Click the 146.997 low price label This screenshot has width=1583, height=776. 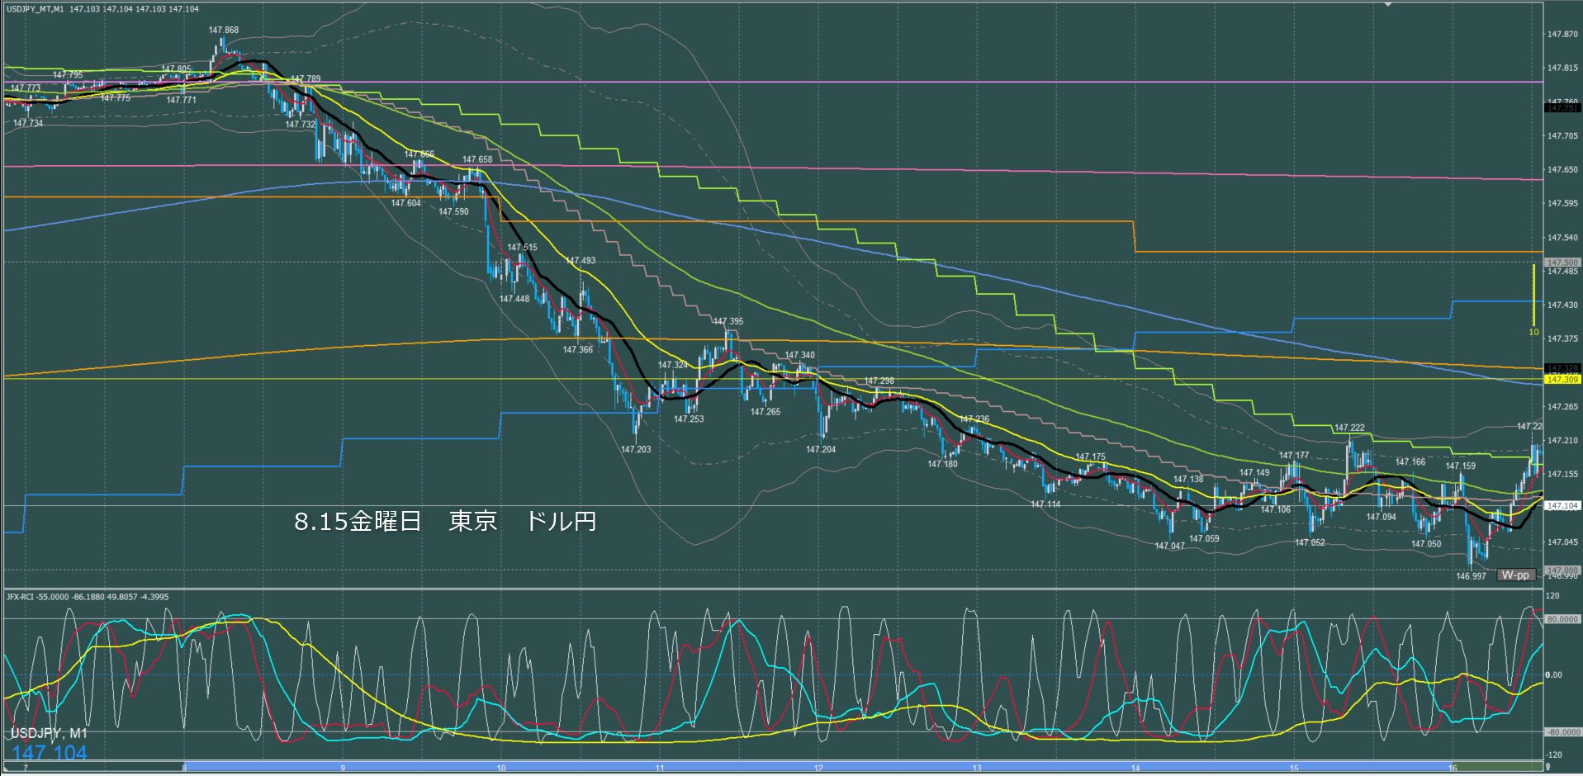[1471, 576]
